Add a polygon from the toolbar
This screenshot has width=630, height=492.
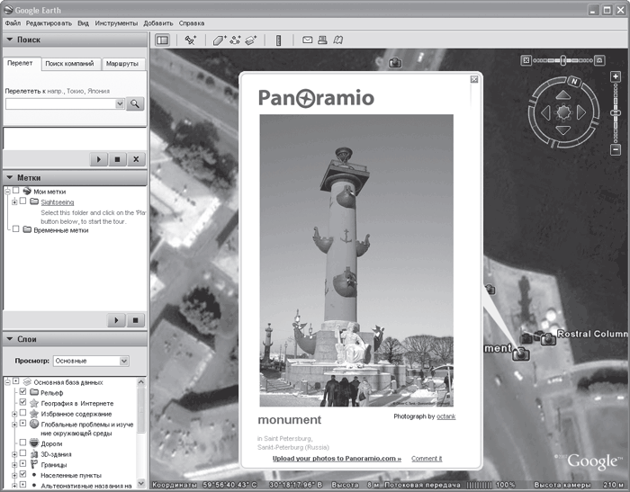point(220,40)
